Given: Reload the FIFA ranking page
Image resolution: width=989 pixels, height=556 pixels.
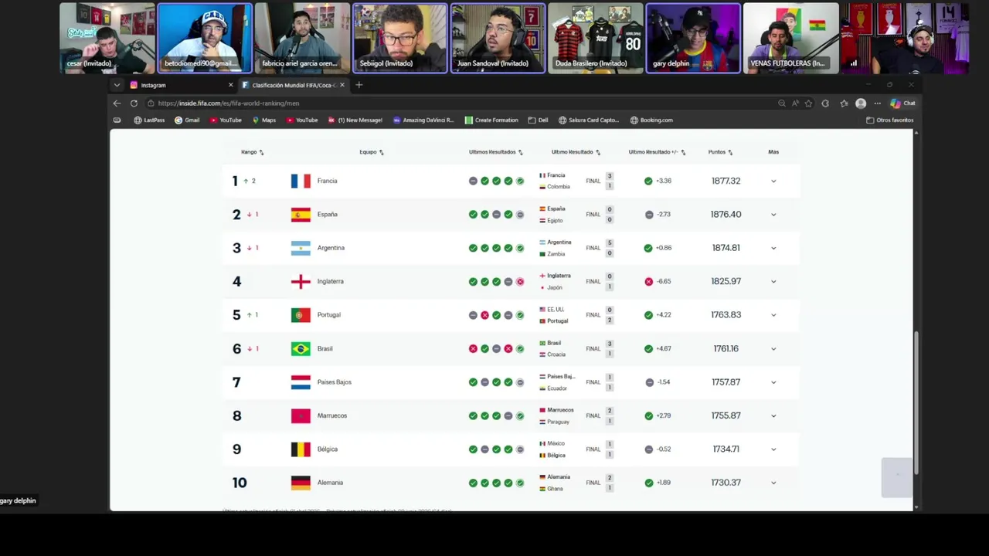Looking at the screenshot, I should click(134, 103).
